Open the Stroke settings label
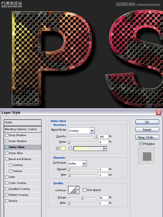The image size is (163, 217). tap(13, 201)
